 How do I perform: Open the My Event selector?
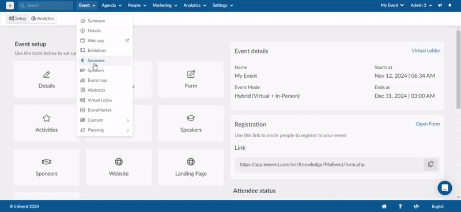tap(392, 5)
